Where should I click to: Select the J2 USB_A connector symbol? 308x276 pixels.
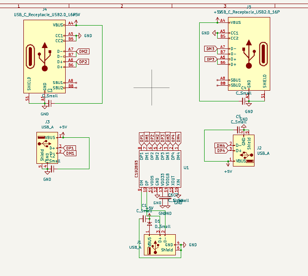(x=243, y=148)
